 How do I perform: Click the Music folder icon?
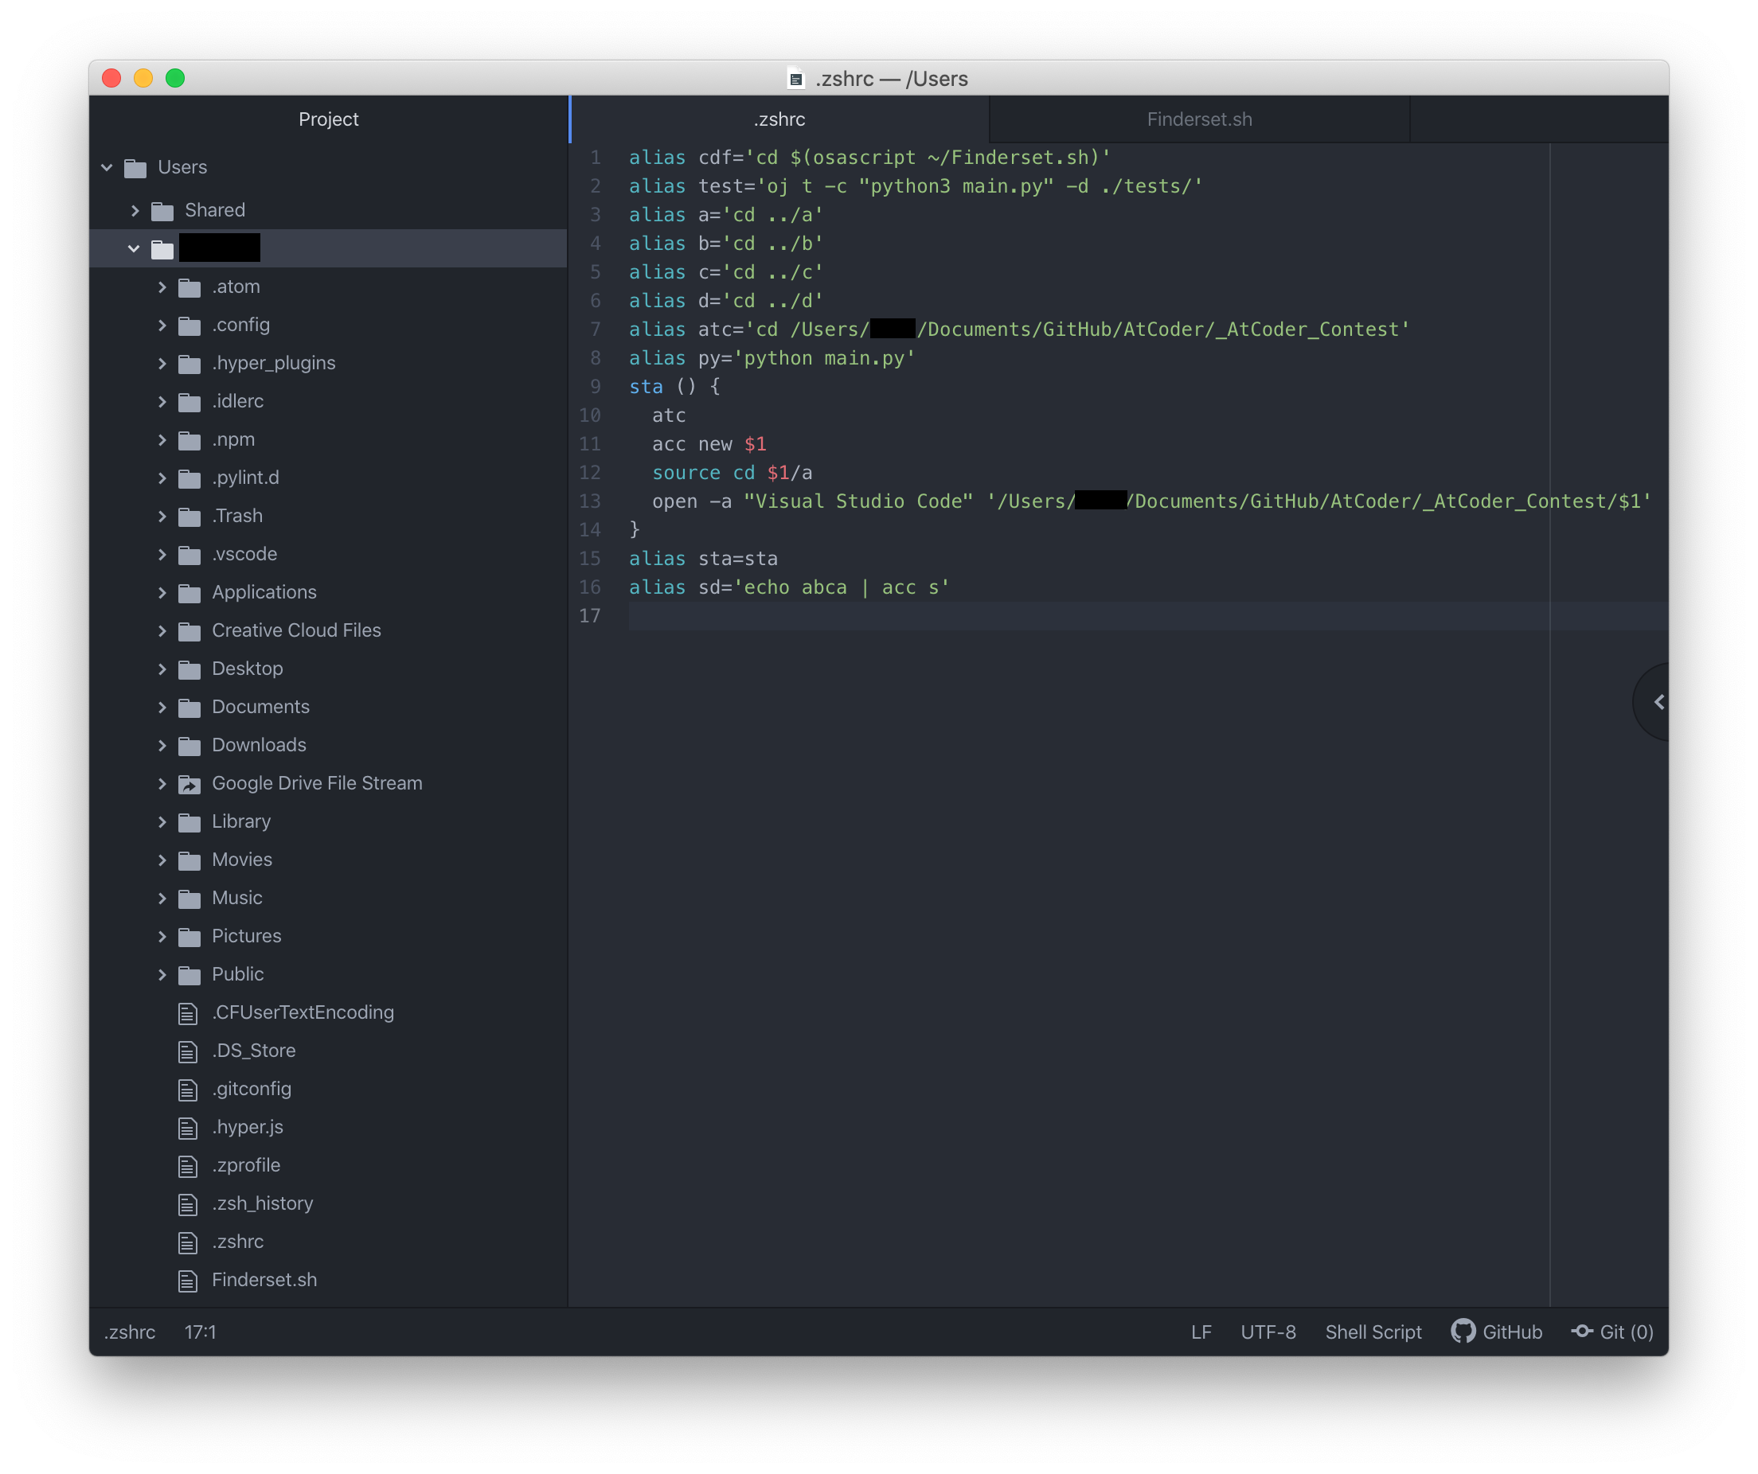tap(190, 899)
